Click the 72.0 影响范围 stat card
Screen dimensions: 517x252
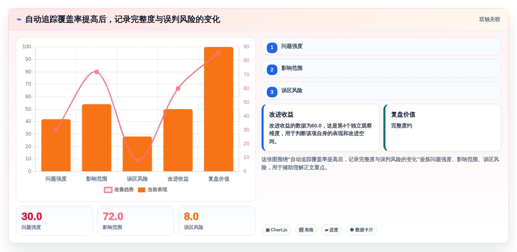136,221
